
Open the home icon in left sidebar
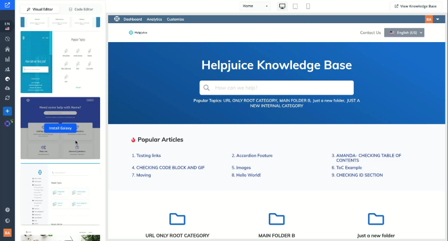tap(7, 49)
